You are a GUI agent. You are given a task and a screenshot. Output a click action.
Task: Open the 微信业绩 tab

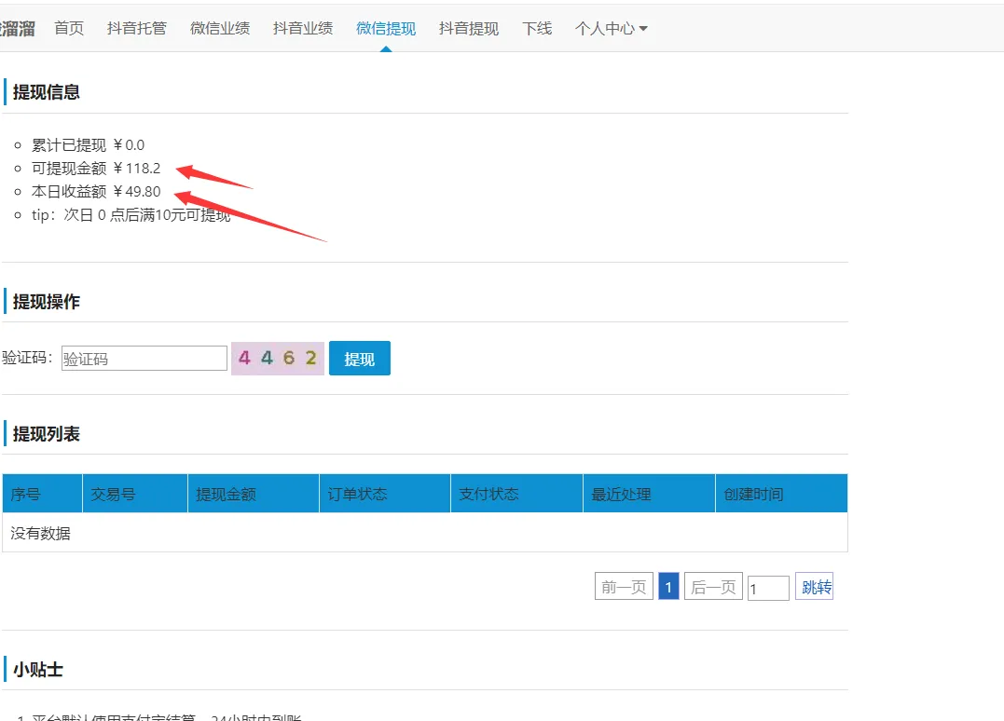220,29
